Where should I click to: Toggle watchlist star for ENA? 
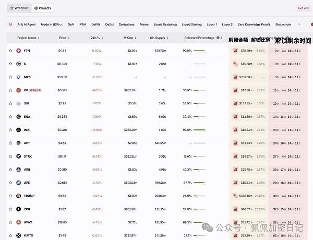coord(10,116)
